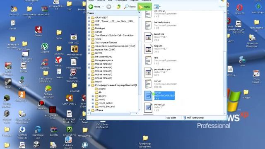Launch the minecraft creeper icon shortcut

click(x=69, y=132)
